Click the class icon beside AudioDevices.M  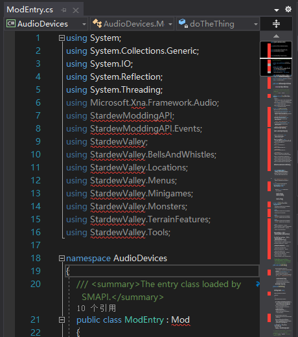[x=97, y=23]
